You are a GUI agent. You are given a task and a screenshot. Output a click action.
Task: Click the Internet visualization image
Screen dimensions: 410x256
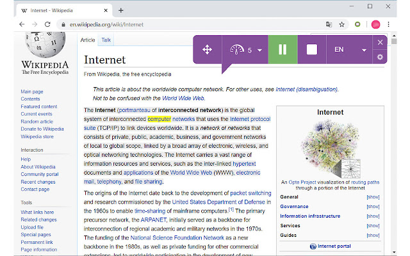(331, 149)
